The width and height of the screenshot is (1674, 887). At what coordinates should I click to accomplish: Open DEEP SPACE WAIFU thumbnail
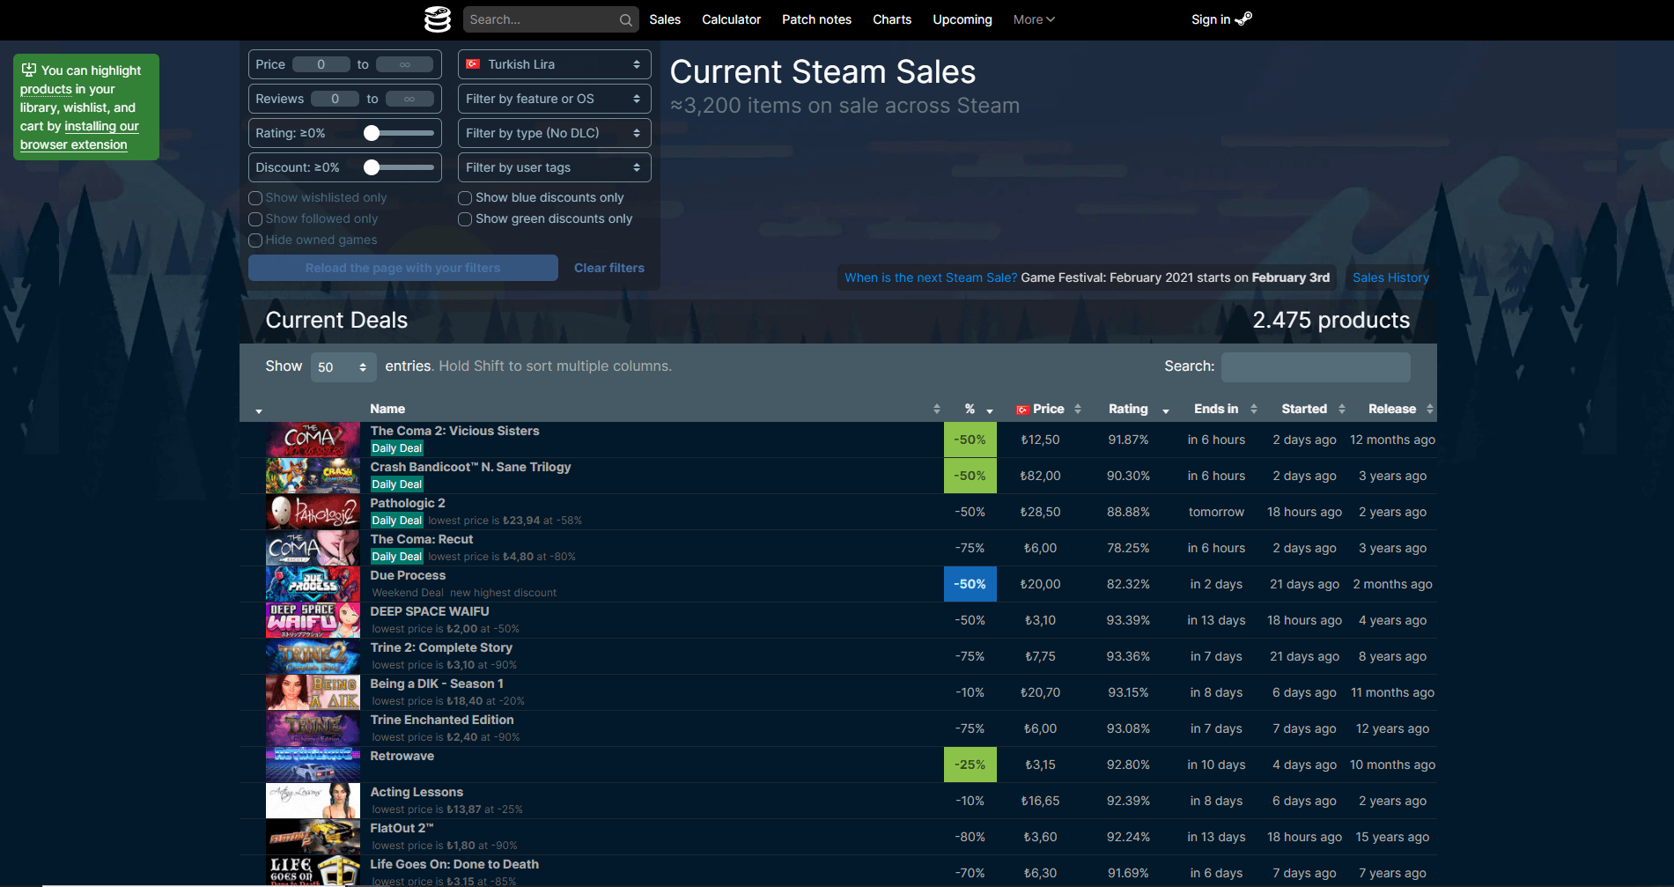pos(313,620)
